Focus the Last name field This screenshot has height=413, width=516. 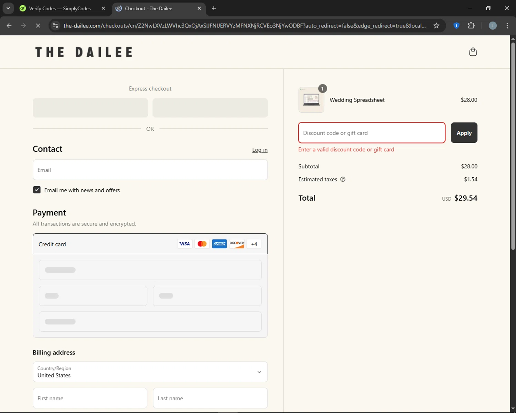coord(210,398)
